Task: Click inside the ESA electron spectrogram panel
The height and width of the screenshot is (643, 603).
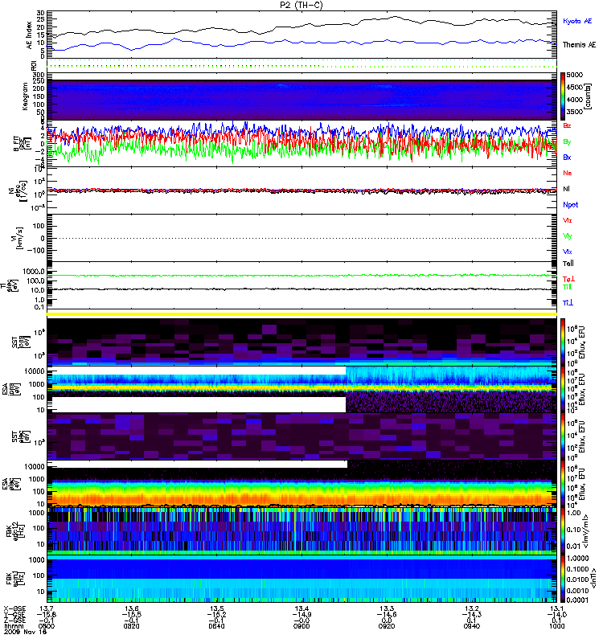Action: pyautogui.click(x=301, y=484)
